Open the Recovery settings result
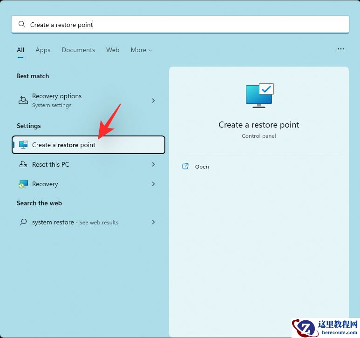Screen dimensions: 360x338 (x=88, y=184)
